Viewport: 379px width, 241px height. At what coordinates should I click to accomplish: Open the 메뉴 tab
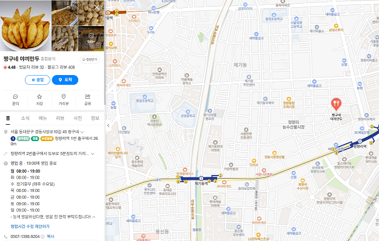pyautogui.click(x=42, y=118)
